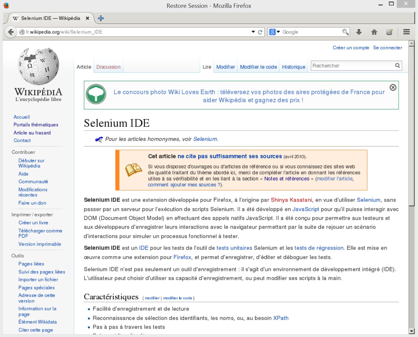Reload the page with refresh icon

(x=260, y=32)
